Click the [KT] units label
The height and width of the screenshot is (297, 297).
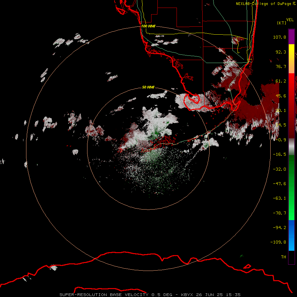pyautogui.click(x=282, y=23)
